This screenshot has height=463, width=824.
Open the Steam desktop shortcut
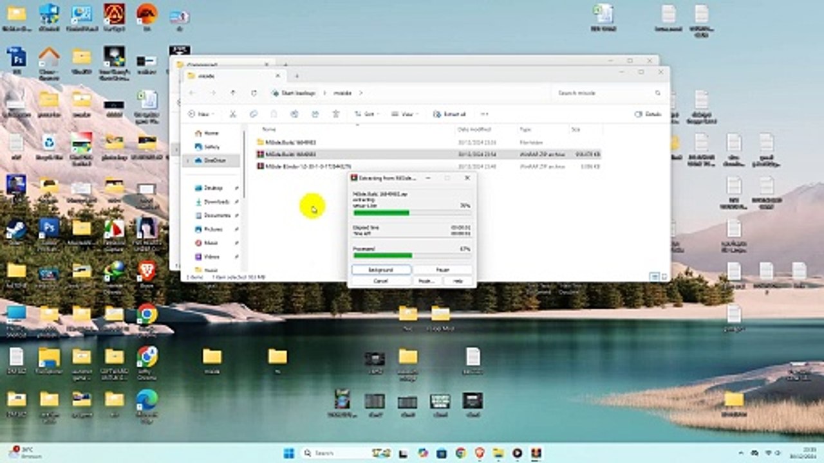15,232
